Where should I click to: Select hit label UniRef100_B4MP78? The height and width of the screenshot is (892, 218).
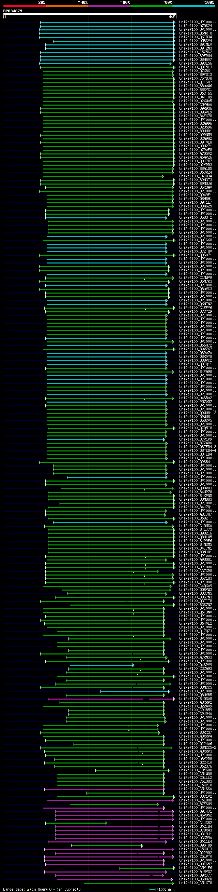196,492
